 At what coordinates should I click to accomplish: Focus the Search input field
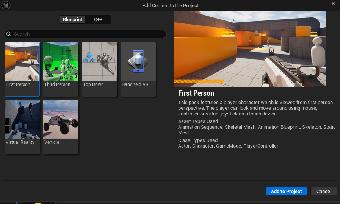click(85, 34)
